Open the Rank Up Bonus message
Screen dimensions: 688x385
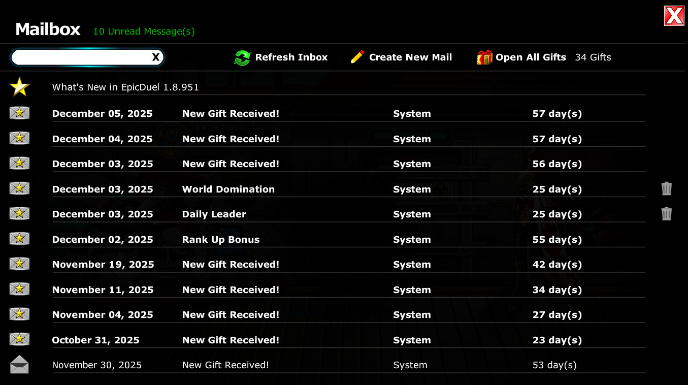coord(220,240)
